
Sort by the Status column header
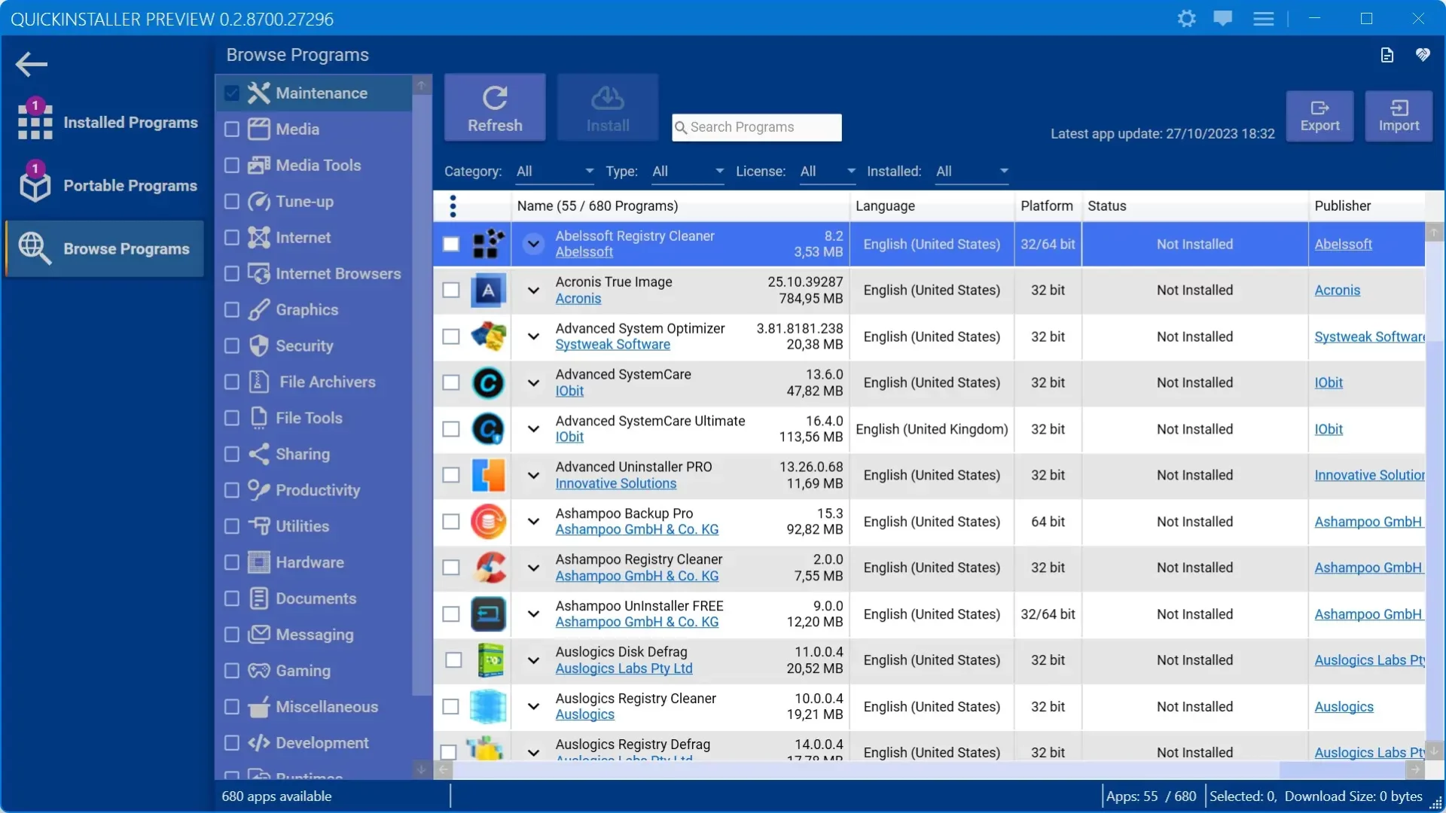pos(1194,206)
